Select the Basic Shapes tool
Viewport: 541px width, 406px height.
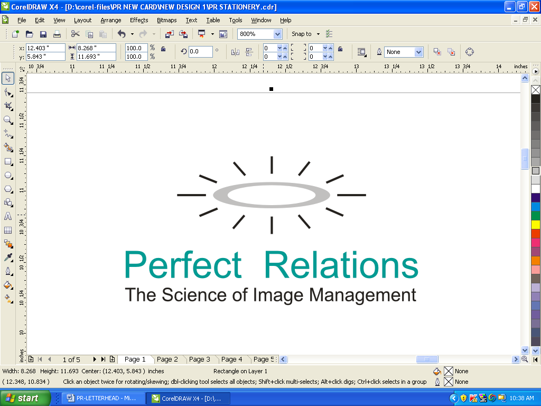click(8, 202)
